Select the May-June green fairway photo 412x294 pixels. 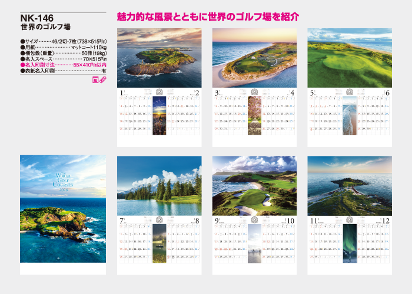coord(350,57)
